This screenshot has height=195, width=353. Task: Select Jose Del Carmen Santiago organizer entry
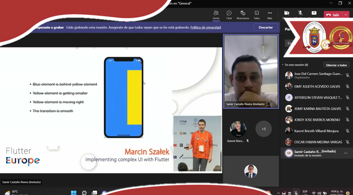(318, 75)
